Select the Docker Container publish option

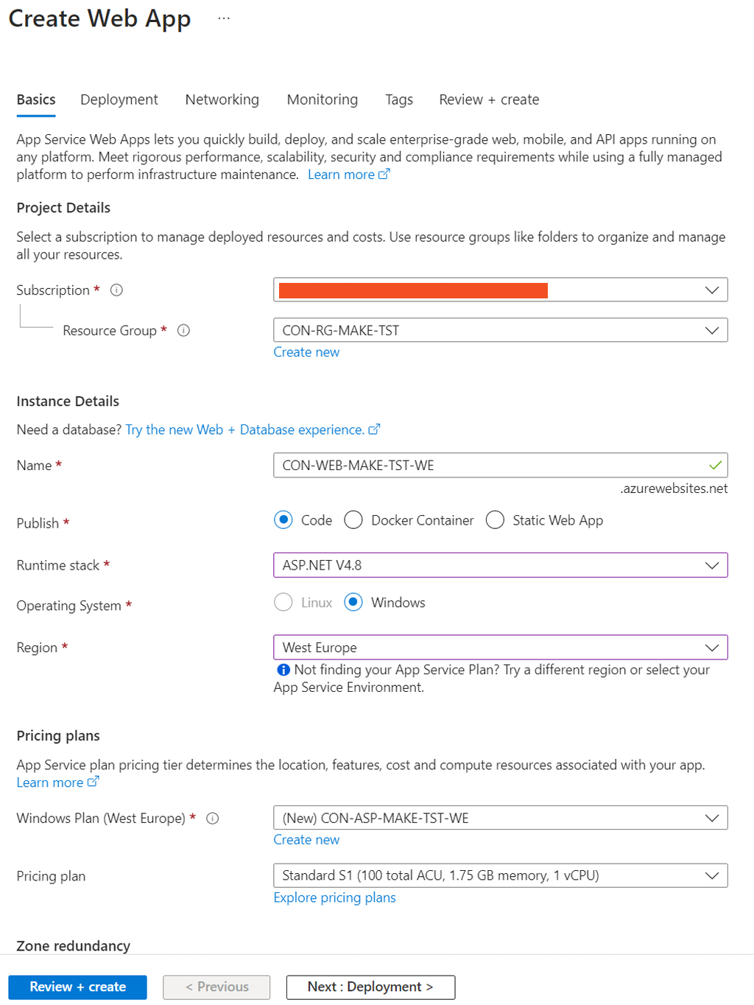(x=353, y=520)
